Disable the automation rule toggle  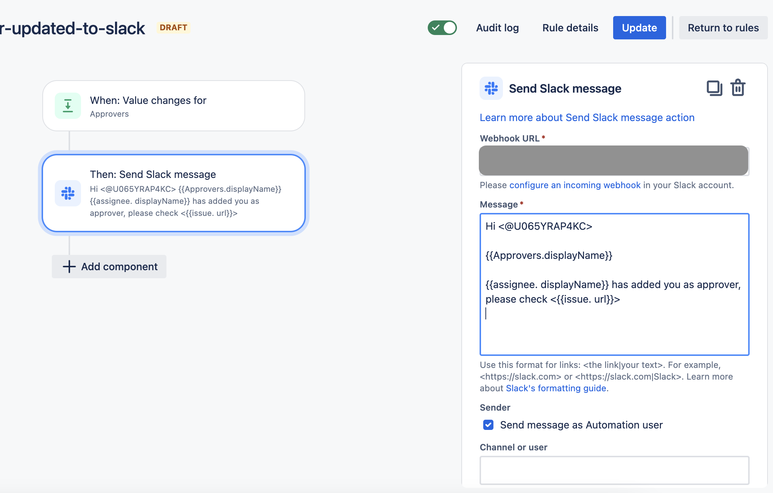click(442, 27)
